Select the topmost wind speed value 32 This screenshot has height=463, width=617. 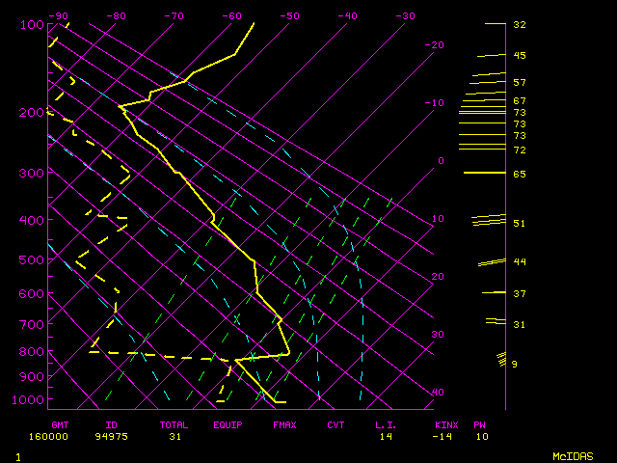click(x=519, y=24)
